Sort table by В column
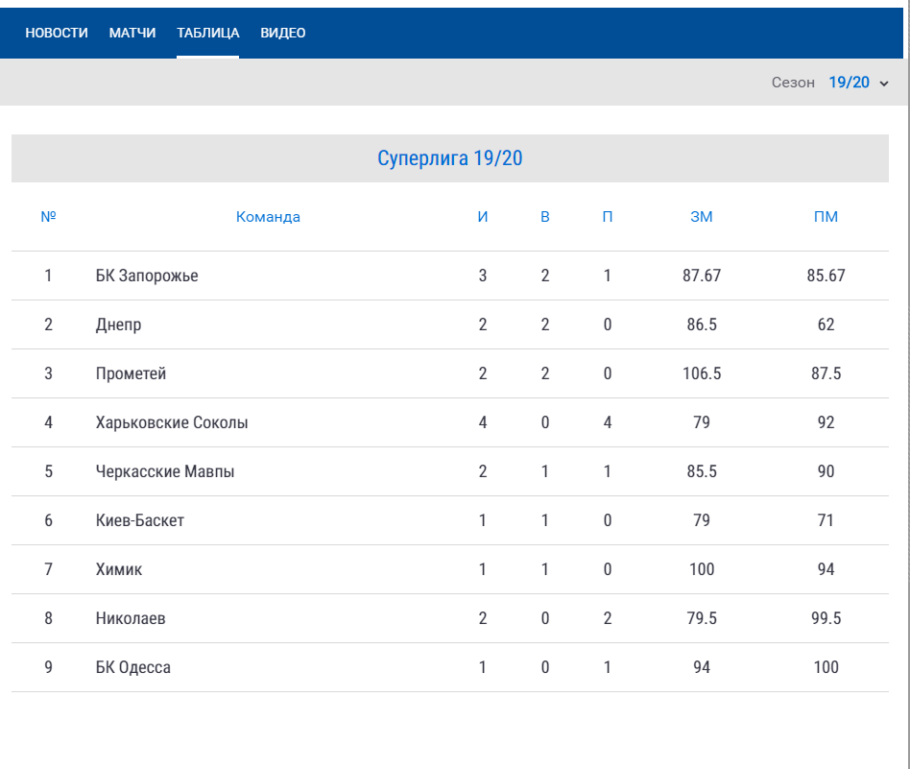This screenshot has height=769, width=910. (545, 217)
